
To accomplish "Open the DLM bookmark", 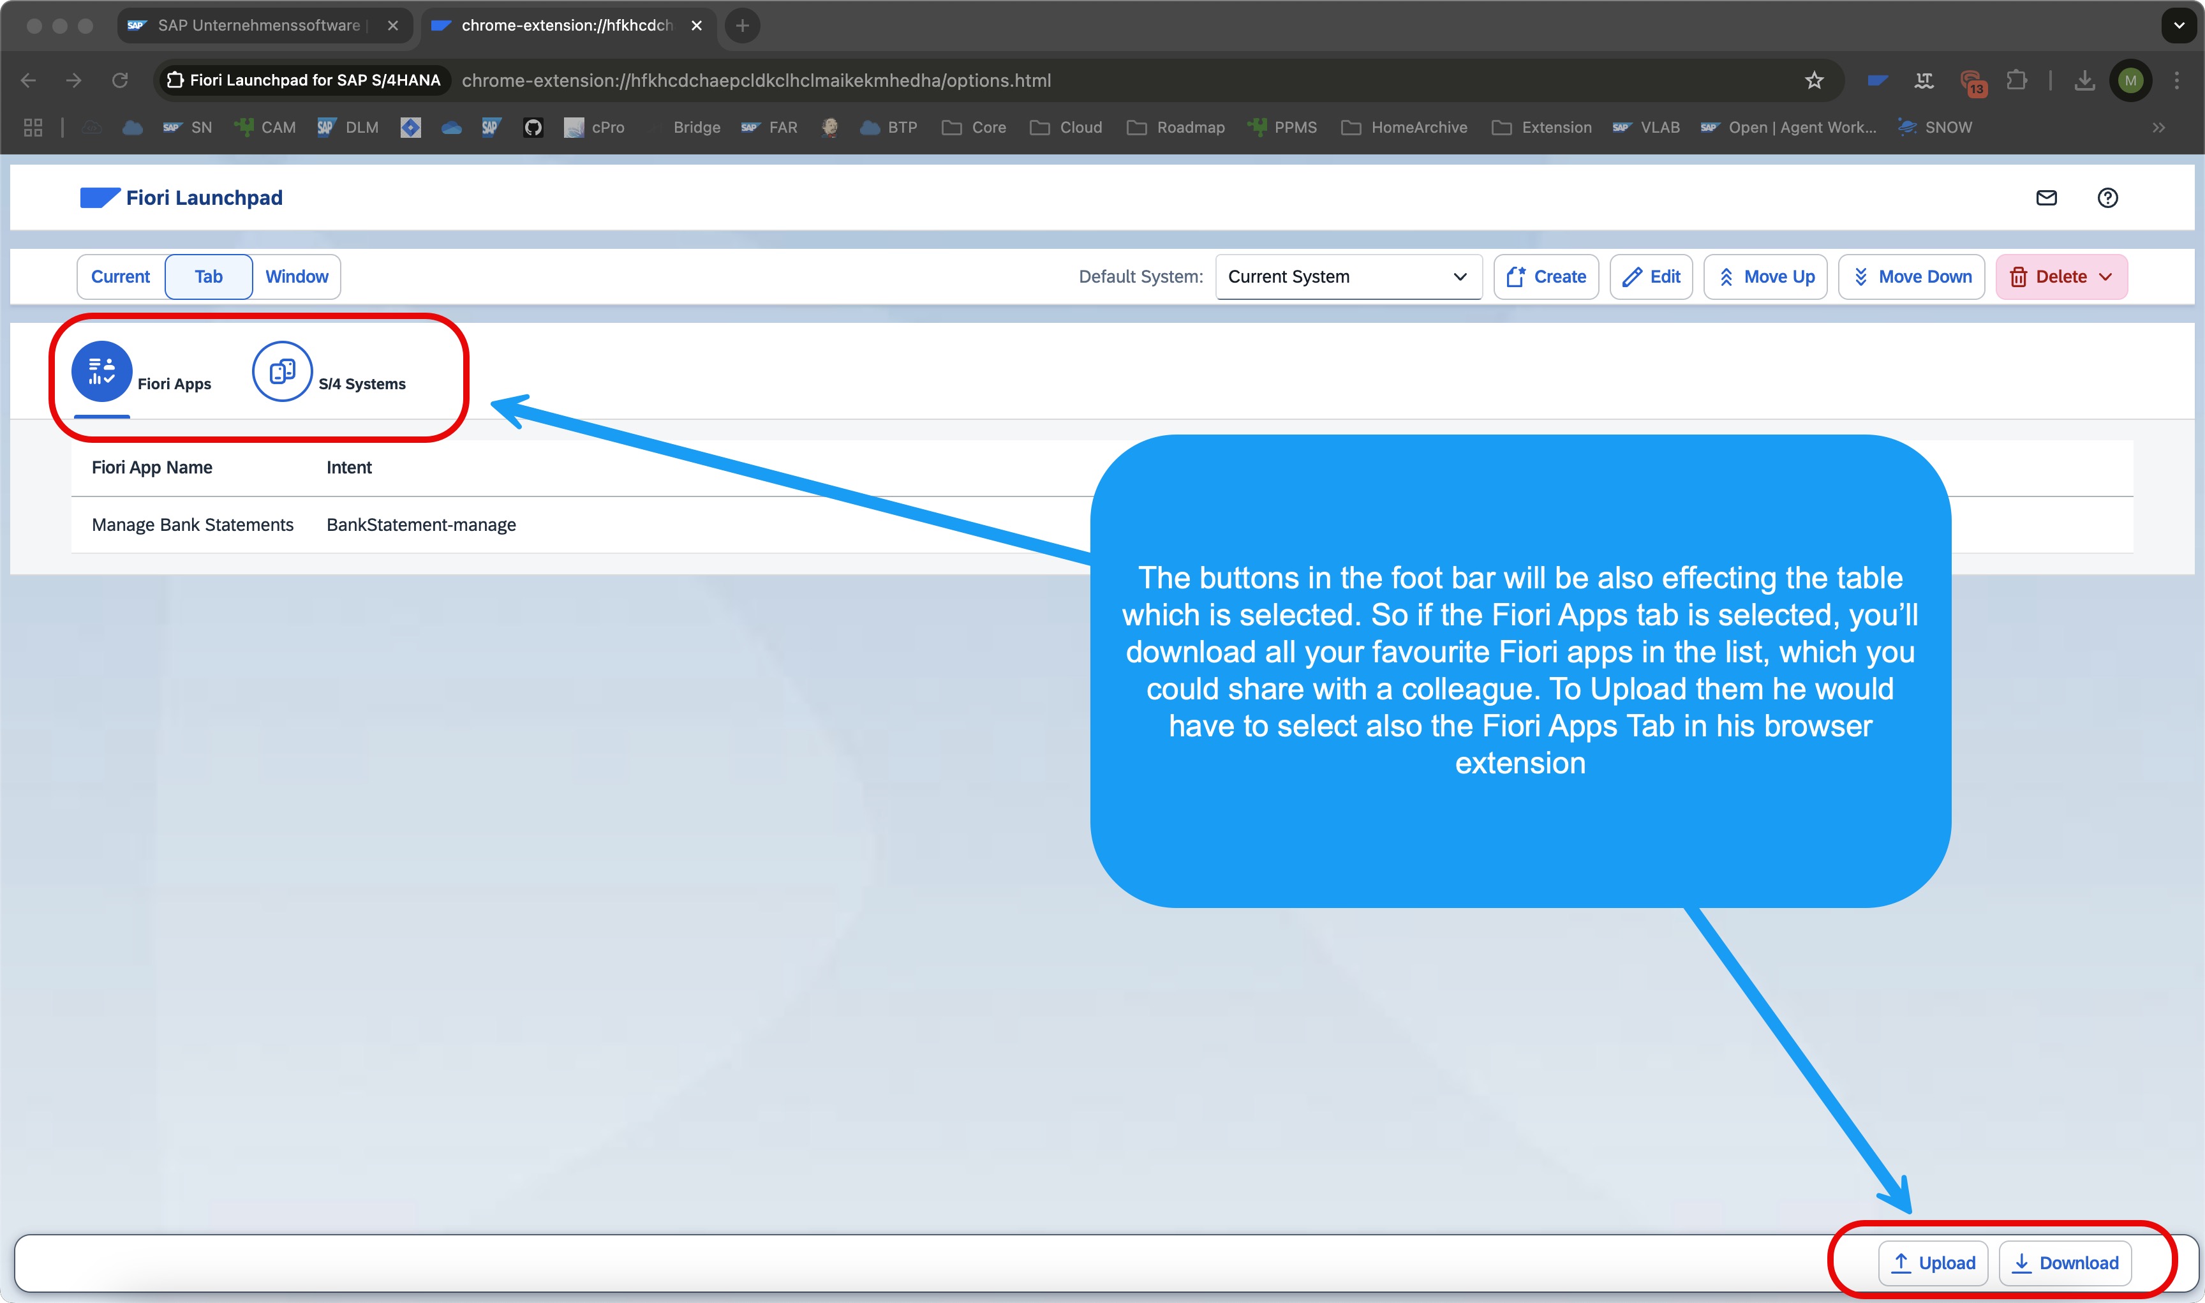I will point(348,128).
